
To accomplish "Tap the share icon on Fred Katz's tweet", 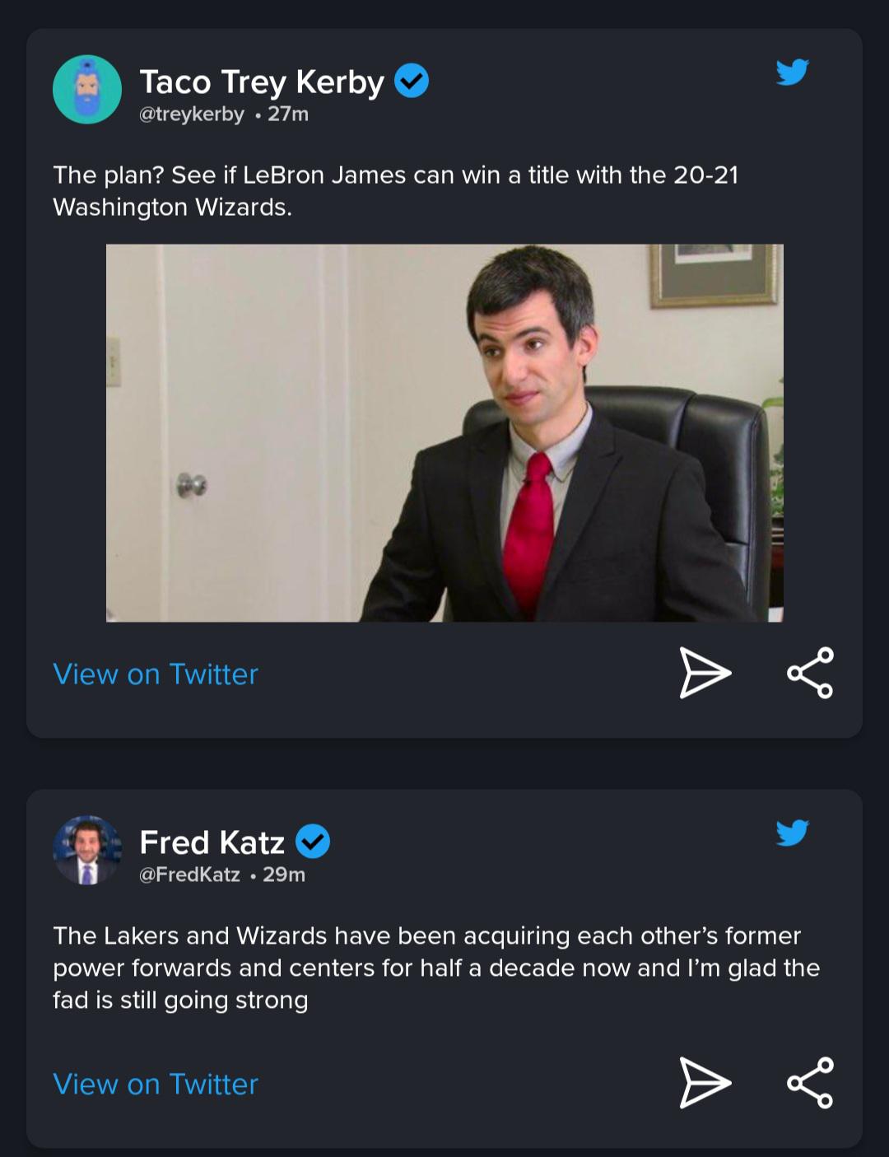I will [x=810, y=1083].
